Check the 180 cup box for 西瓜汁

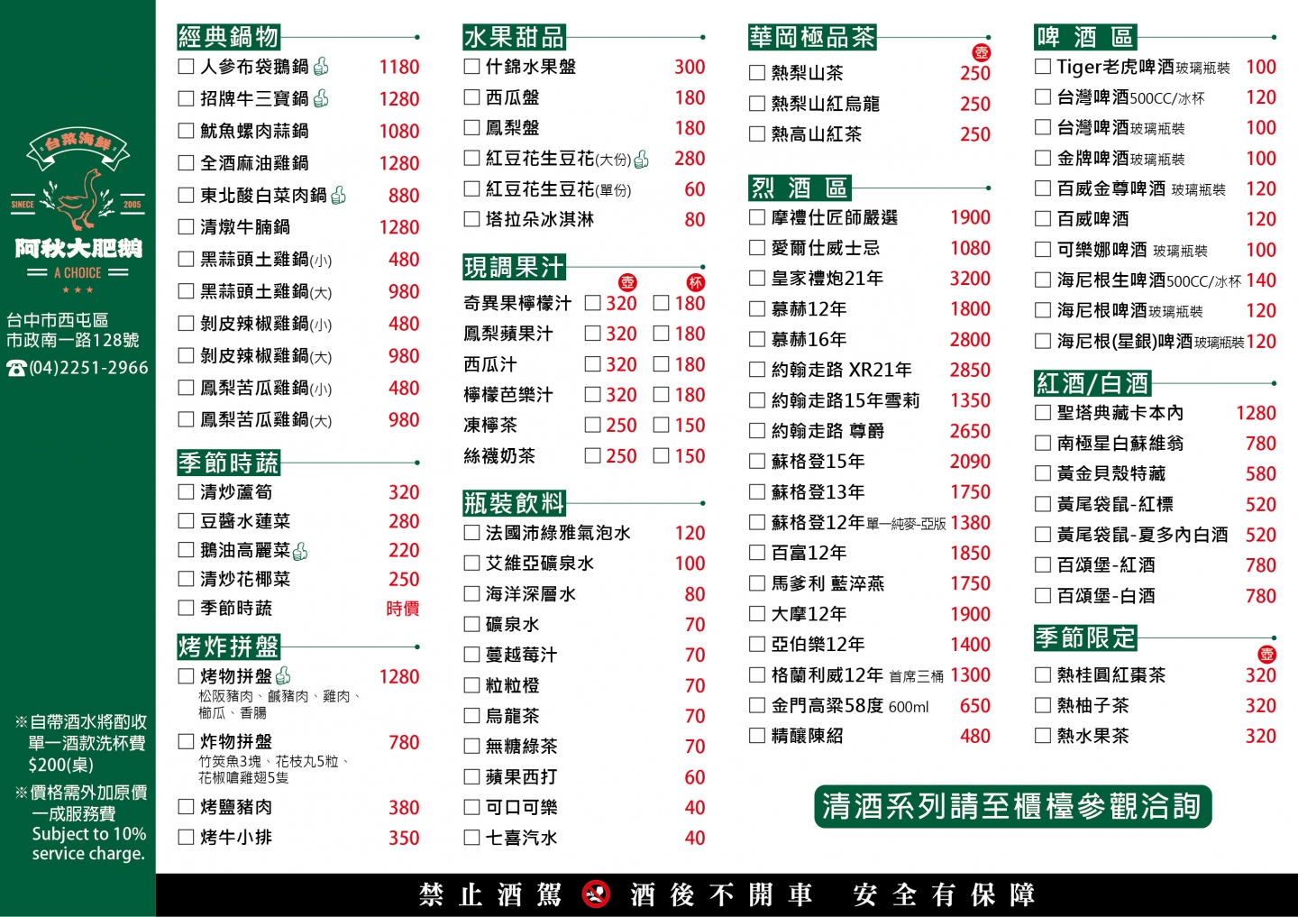point(662,364)
